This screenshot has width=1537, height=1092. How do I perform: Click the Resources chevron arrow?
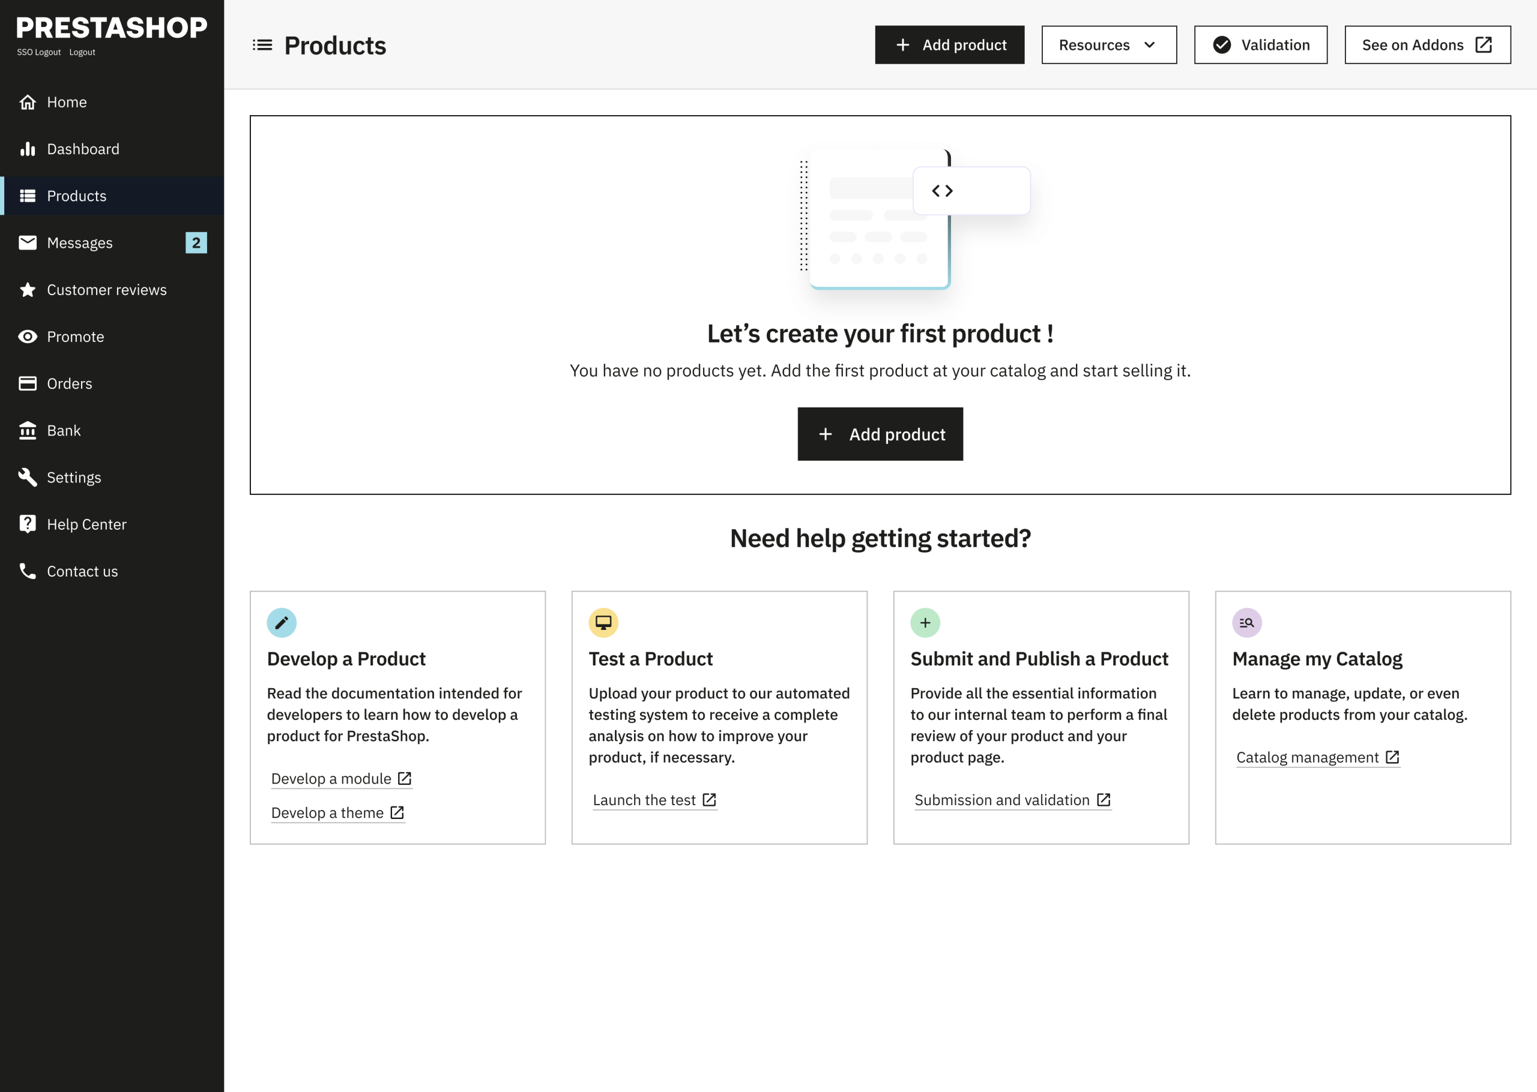point(1150,45)
